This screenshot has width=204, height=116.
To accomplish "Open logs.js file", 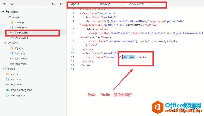I will tap(19, 48).
